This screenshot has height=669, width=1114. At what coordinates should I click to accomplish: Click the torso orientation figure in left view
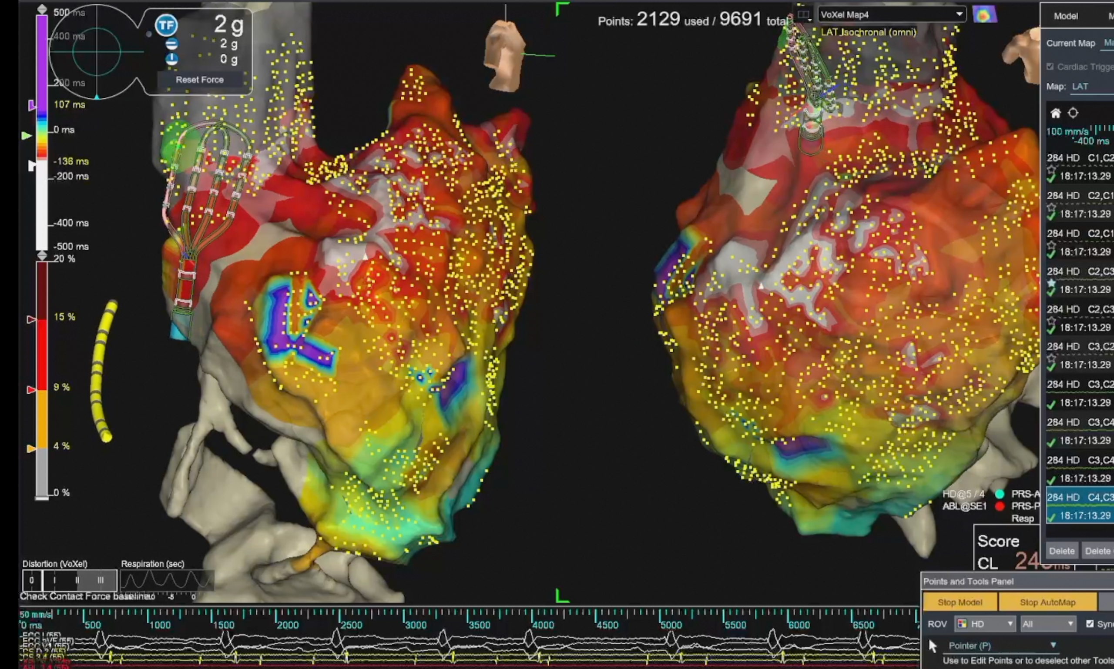point(505,55)
